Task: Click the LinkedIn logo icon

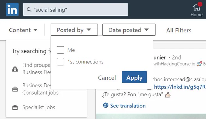Action: (12, 10)
